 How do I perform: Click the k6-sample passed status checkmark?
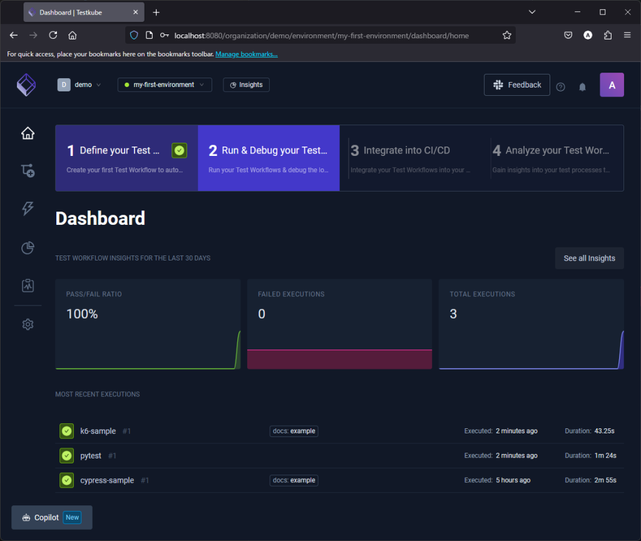(67, 431)
